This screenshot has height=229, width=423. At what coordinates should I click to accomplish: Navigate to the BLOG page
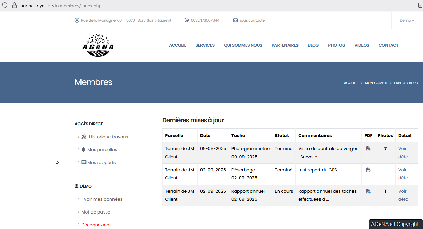click(313, 45)
